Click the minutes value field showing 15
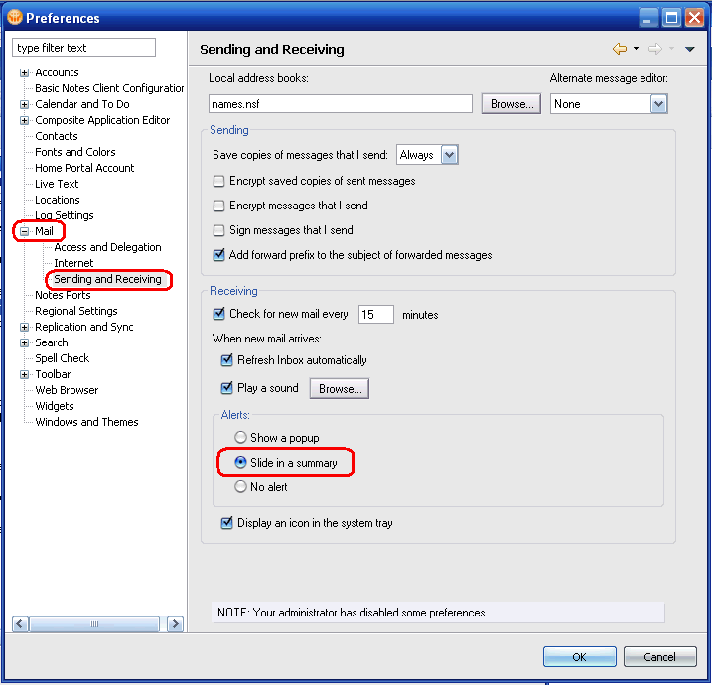Viewport: 712px width, 685px height. point(376,314)
